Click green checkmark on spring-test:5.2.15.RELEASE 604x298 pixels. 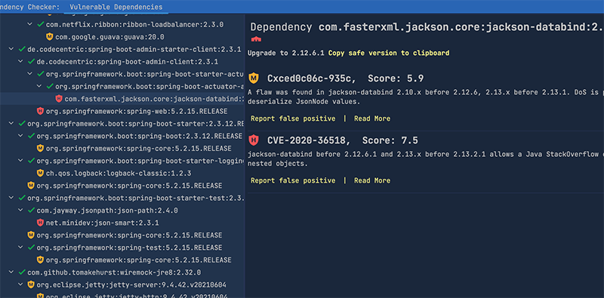pyautogui.click(x=31, y=247)
